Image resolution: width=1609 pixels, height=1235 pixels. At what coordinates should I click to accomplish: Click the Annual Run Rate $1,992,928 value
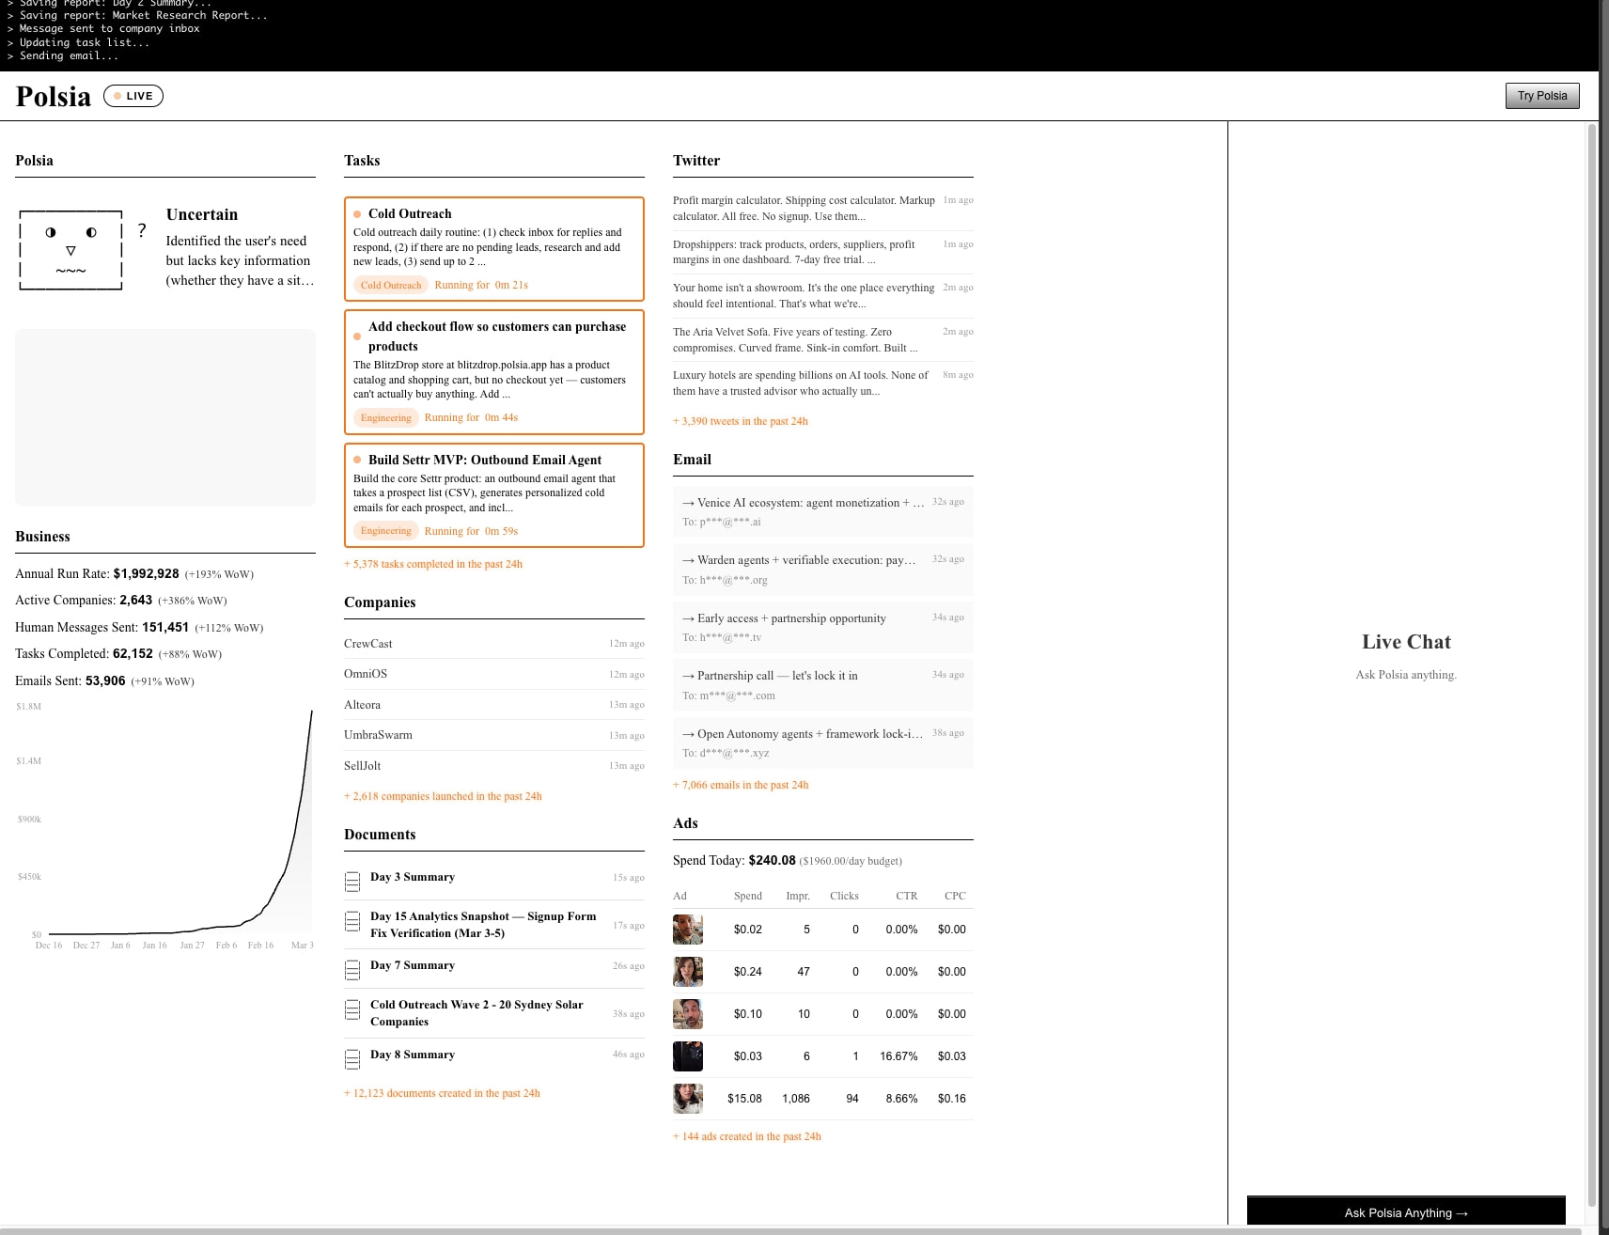click(146, 573)
